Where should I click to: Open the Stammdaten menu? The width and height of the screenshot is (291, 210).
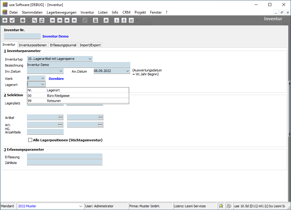[x=32, y=12]
